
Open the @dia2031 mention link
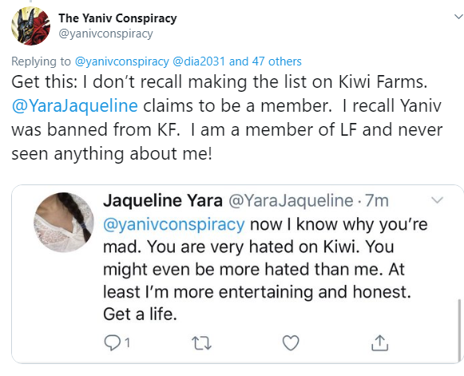[199, 61]
